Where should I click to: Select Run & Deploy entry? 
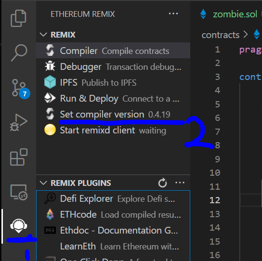(113, 98)
